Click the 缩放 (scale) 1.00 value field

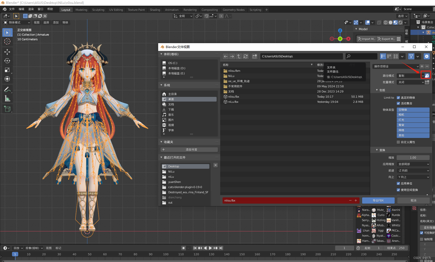pyautogui.click(x=413, y=158)
